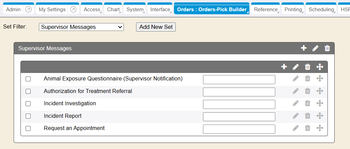The height and width of the screenshot is (149, 350).
Task: Expand the Access menu tab
Action: pos(92,10)
